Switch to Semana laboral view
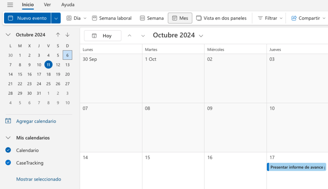 112,18
